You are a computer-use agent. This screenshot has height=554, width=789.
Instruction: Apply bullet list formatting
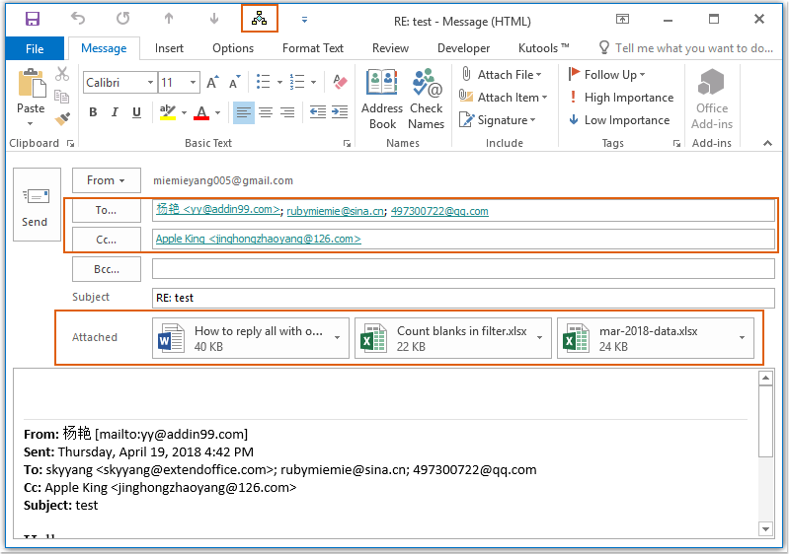tap(264, 82)
